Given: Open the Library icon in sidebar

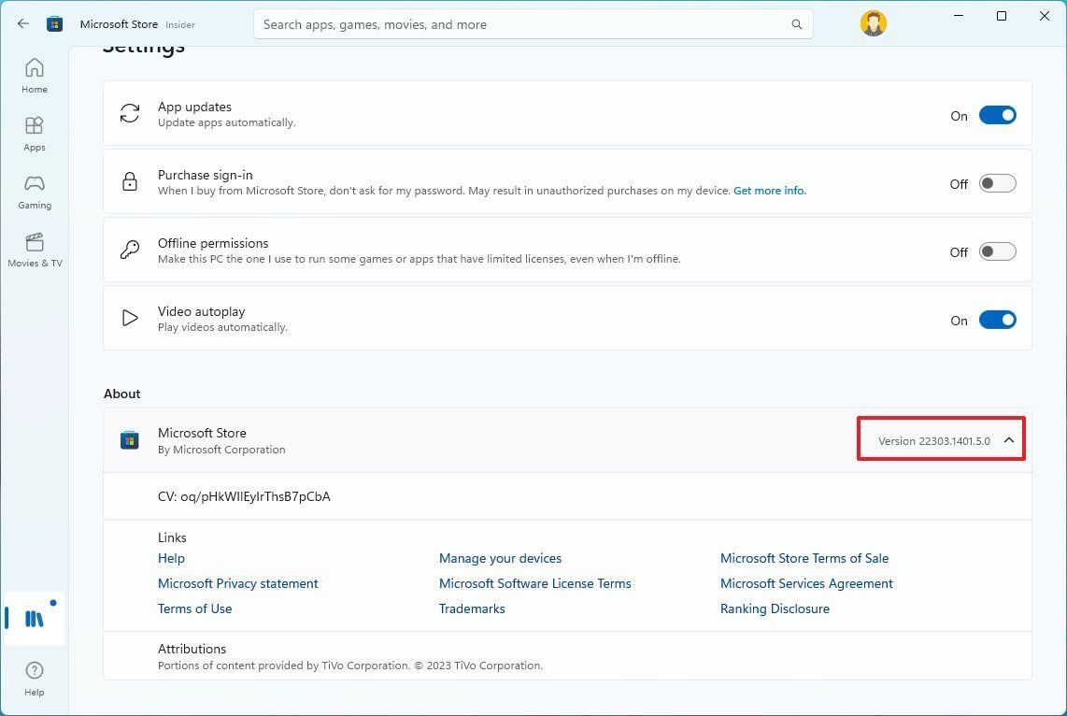Looking at the screenshot, I should pyautogui.click(x=35, y=619).
